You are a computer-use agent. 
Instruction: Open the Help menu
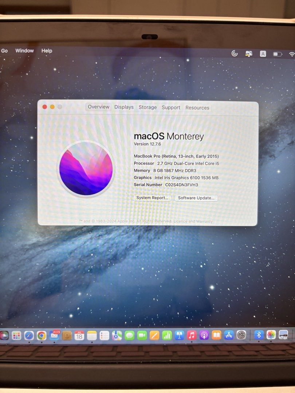[x=47, y=51]
